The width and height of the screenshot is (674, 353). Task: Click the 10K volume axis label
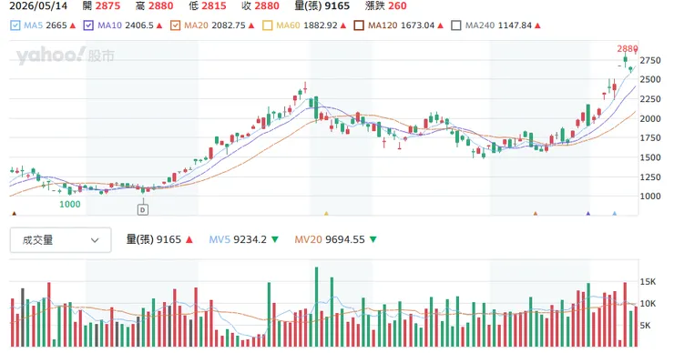tap(648, 304)
